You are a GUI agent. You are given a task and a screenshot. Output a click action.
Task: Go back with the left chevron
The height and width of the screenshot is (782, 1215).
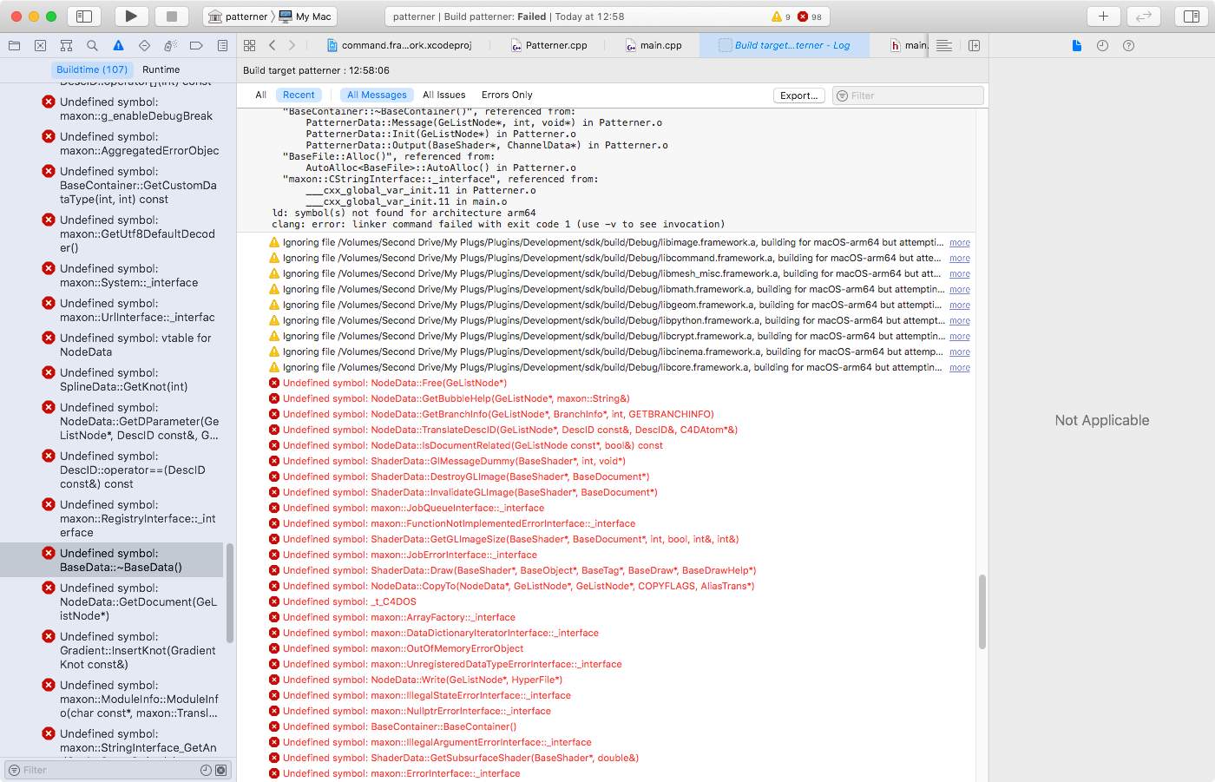pyautogui.click(x=272, y=45)
